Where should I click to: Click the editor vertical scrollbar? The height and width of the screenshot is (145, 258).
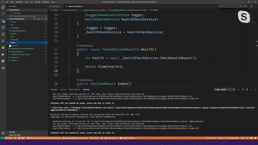(x=257, y=49)
